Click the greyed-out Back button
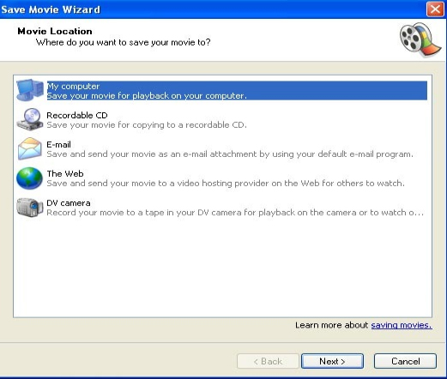This screenshot has height=379, width=447. (x=268, y=361)
